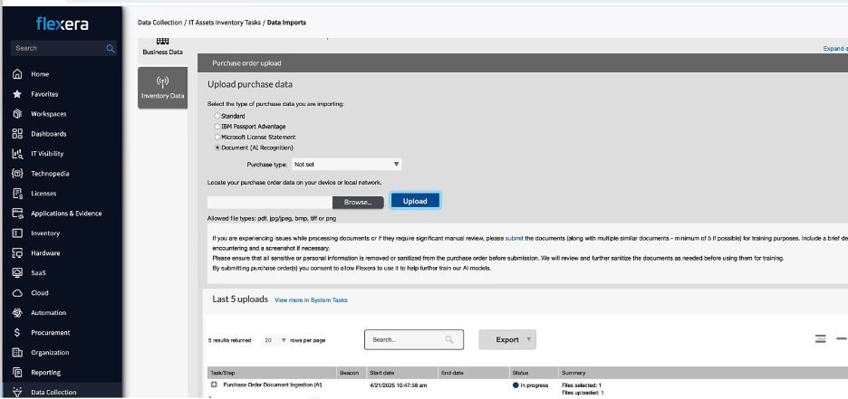
Task: Click the sidebar search magnifier icon
Action: point(111,49)
